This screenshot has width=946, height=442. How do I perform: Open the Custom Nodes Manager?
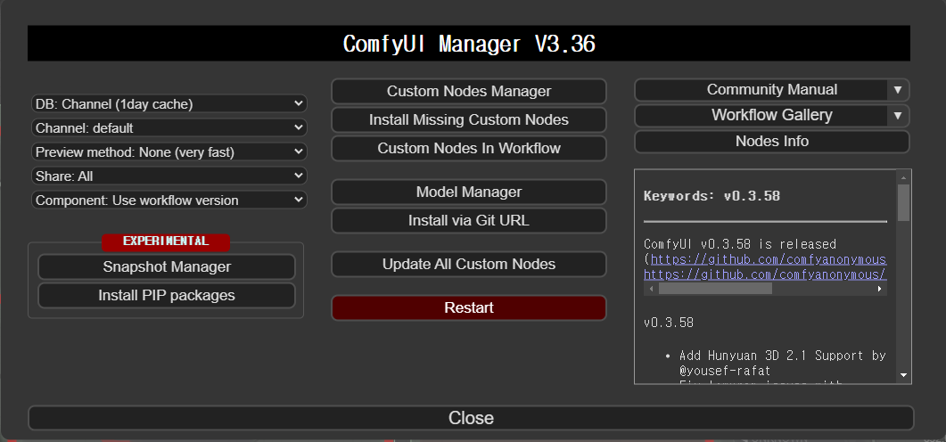coord(469,91)
